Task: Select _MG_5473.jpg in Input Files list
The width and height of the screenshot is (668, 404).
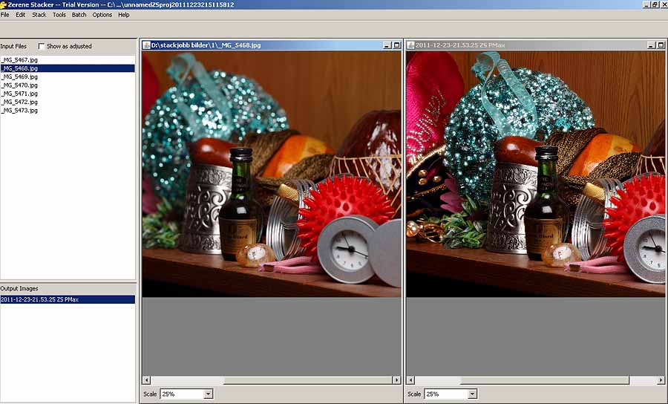Action: (19, 110)
